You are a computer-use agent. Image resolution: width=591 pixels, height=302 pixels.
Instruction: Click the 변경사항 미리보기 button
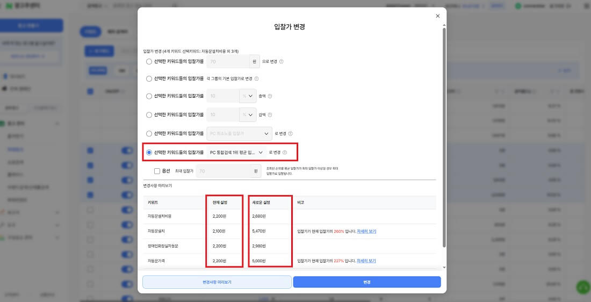[217, 282]
